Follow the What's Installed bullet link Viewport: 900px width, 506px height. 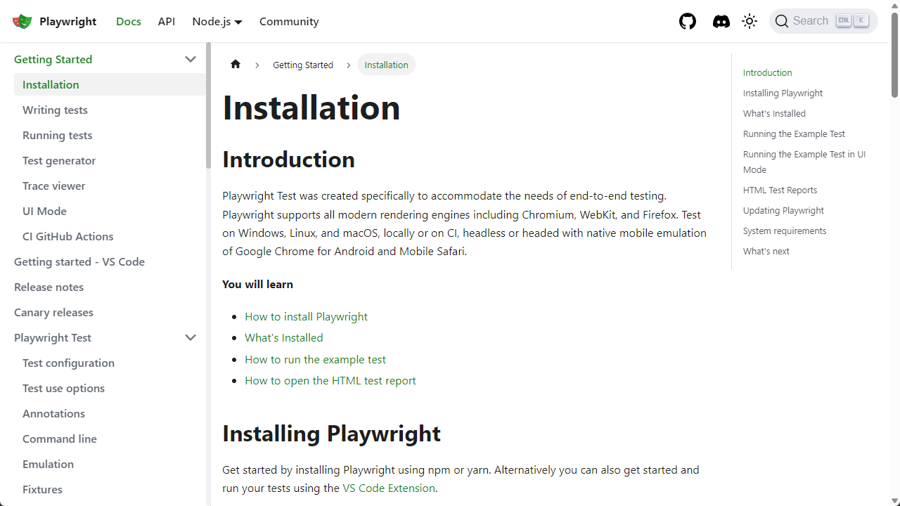click(x=284, y=337)
